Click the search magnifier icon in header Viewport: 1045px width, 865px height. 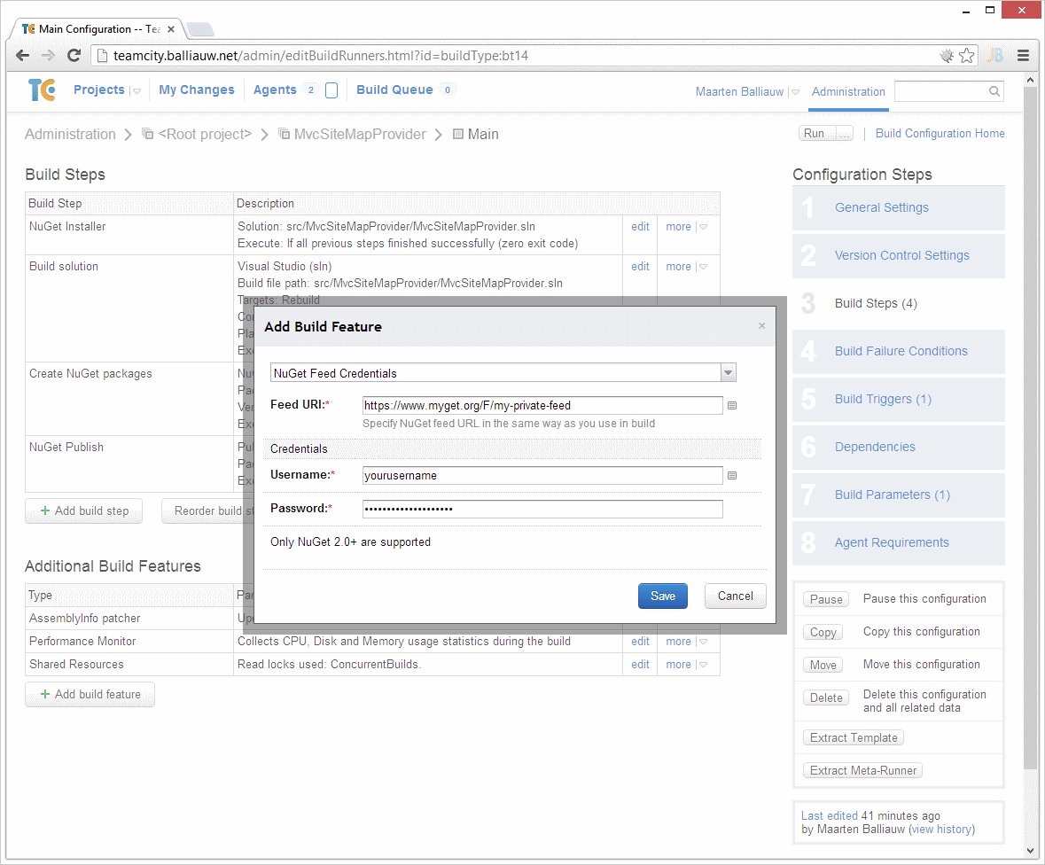click(994, 91)
